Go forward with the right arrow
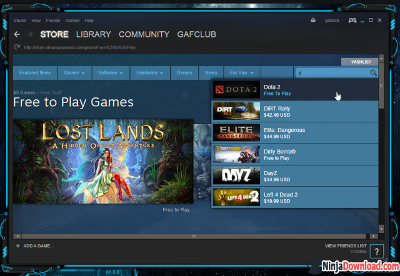The height and width of the screenshot is (276, 400). click(x=30, y=34)
